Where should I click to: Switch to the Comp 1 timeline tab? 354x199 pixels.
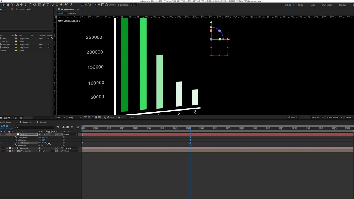point(43,122)
